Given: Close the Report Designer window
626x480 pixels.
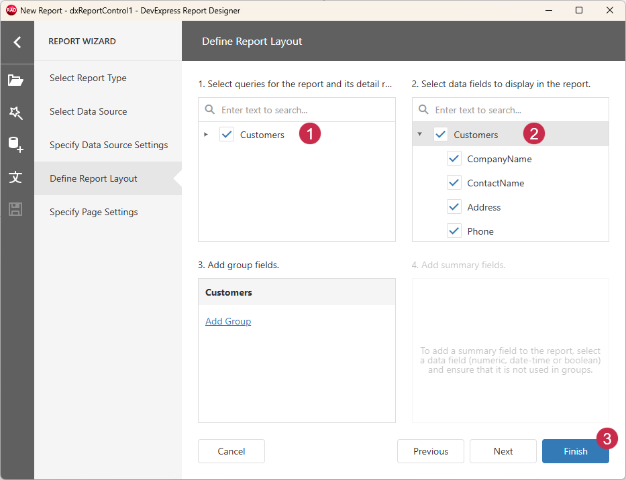Looking at the screenshot, I should click(610, 10).
